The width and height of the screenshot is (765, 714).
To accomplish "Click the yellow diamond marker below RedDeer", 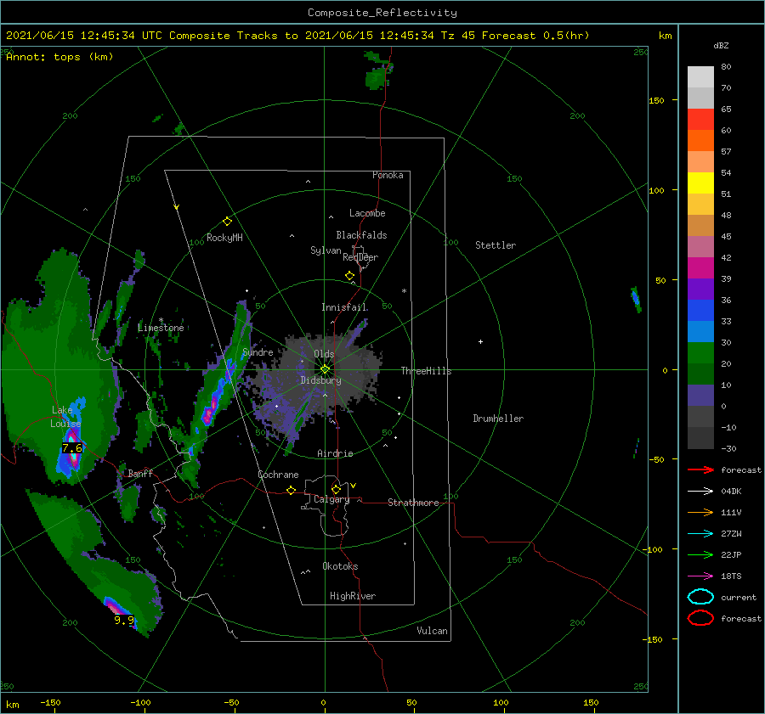I will tap(350, 276).
